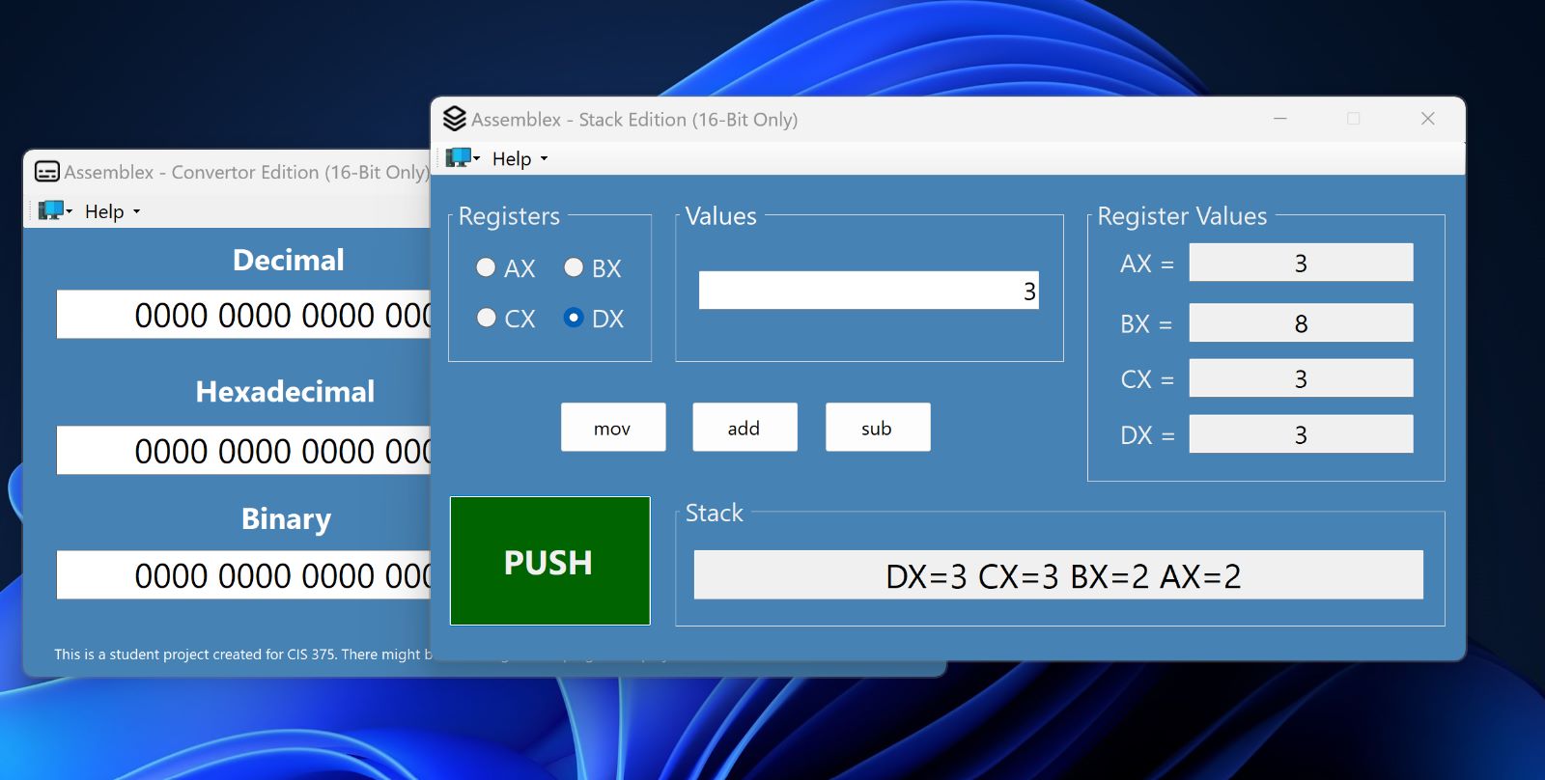
Task: Click the add button
Action: (x=744, y=427)
